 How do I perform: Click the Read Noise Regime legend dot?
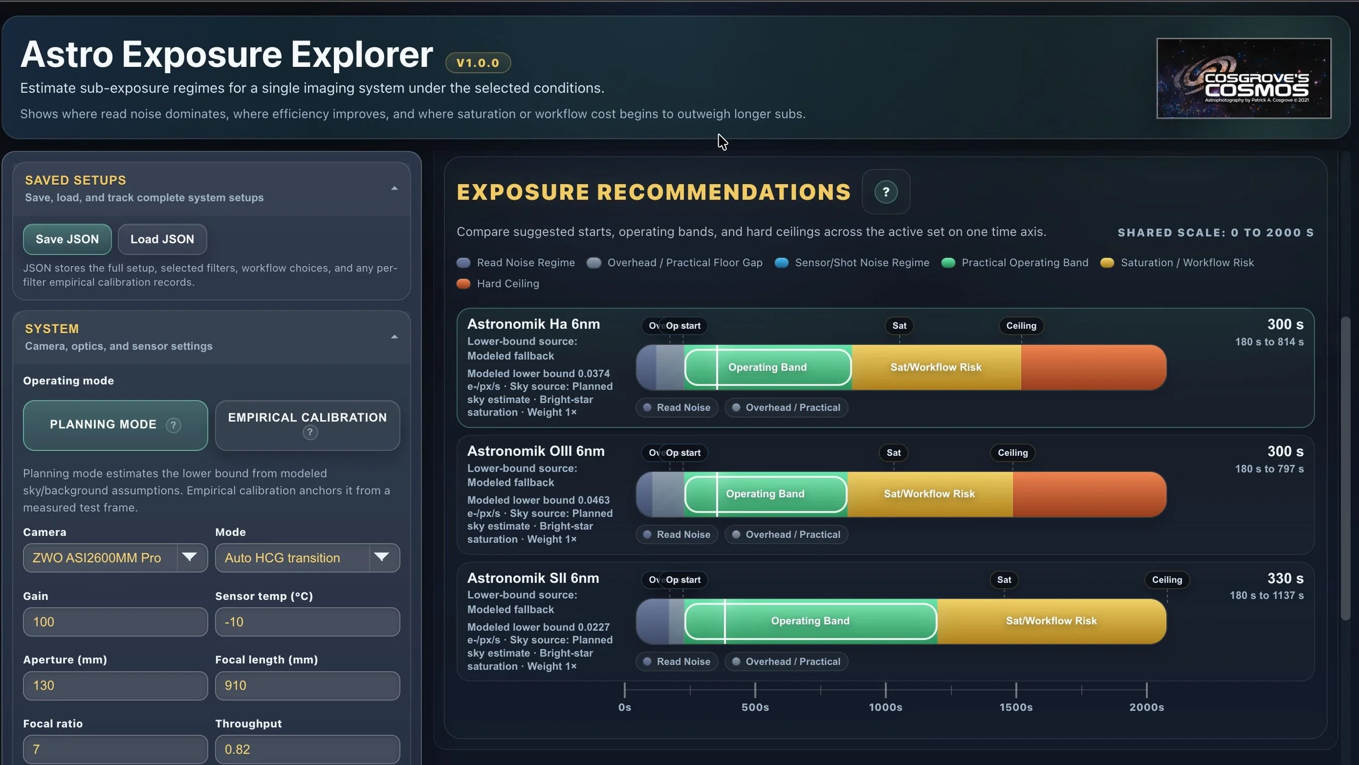tap(463, 263)
